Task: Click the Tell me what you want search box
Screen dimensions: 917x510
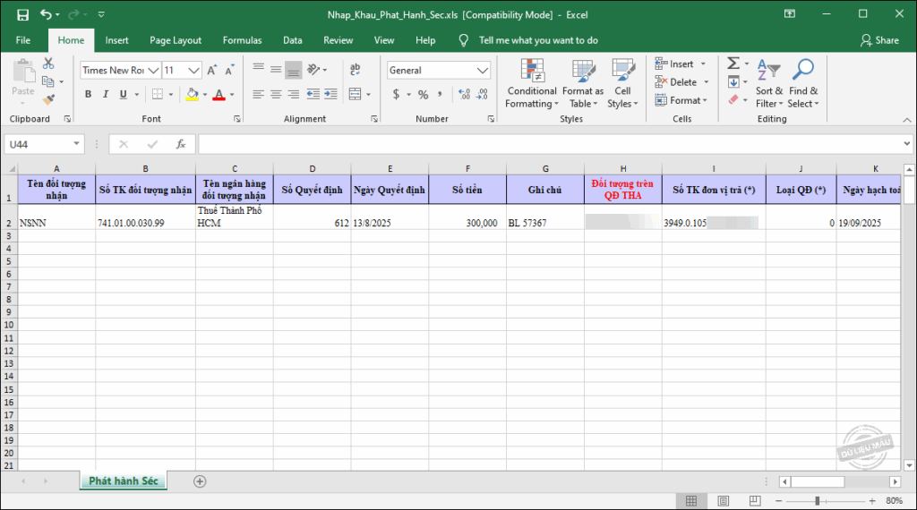Action: point(537,40)
